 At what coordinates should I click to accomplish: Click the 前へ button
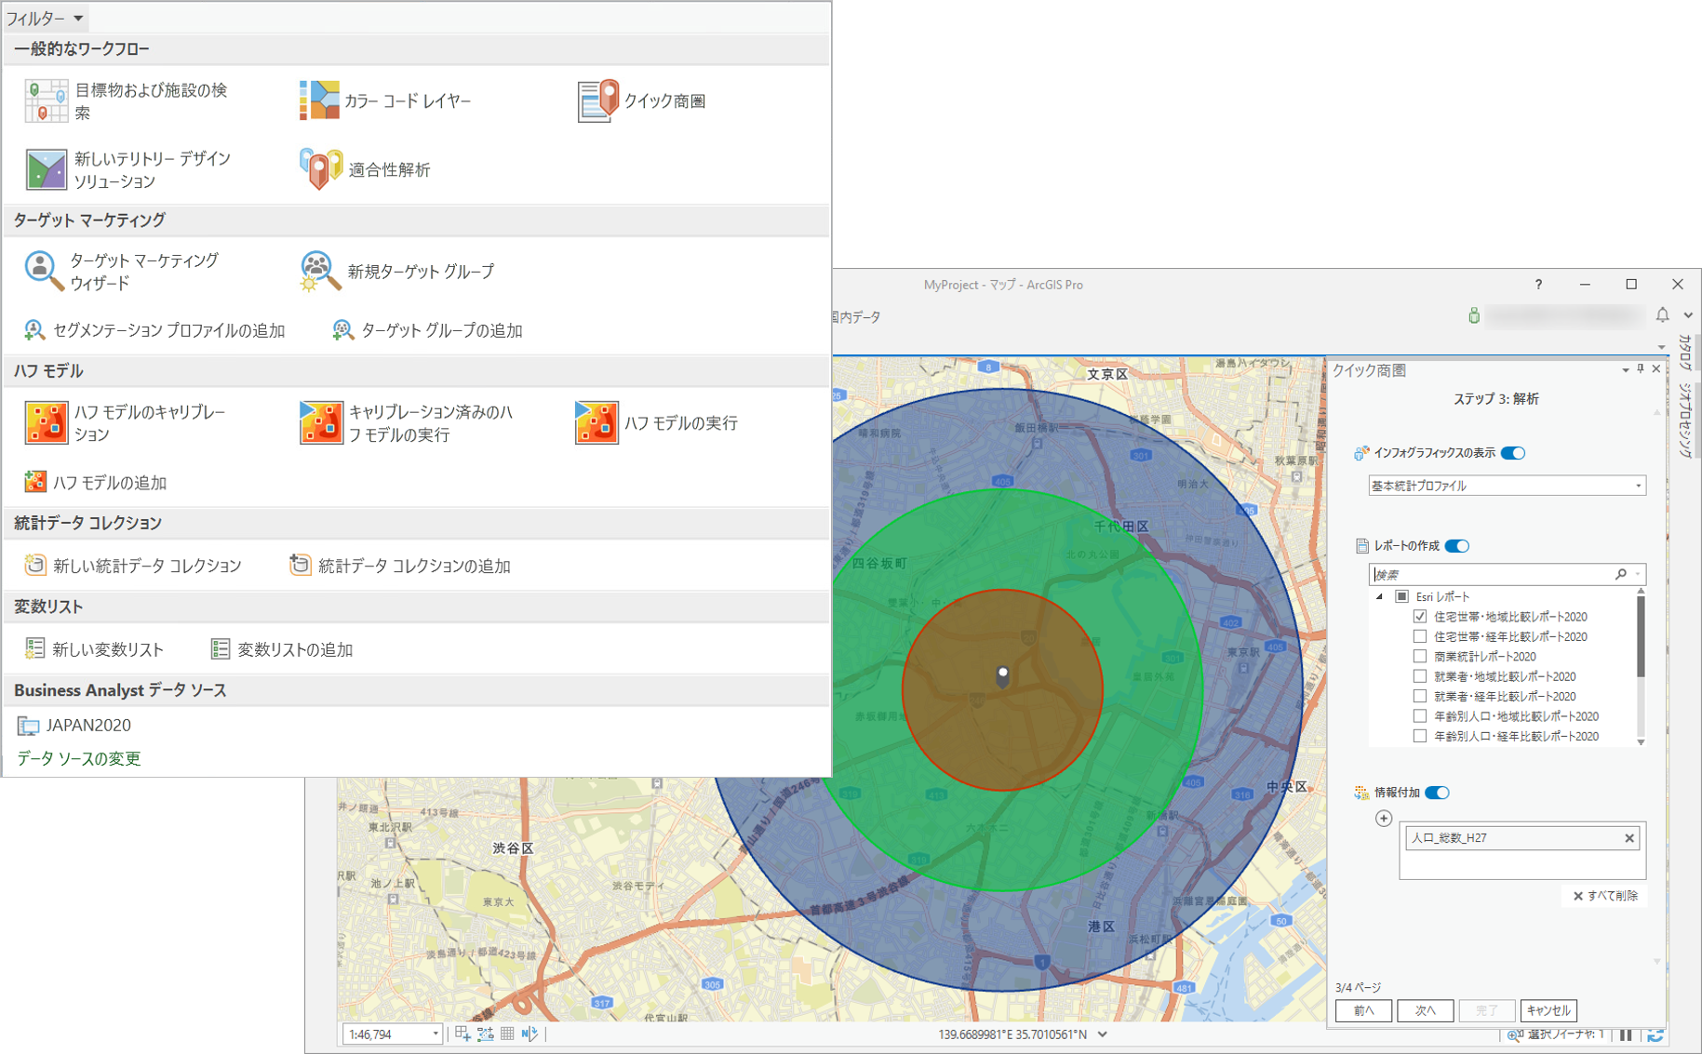(1363, 1010)
